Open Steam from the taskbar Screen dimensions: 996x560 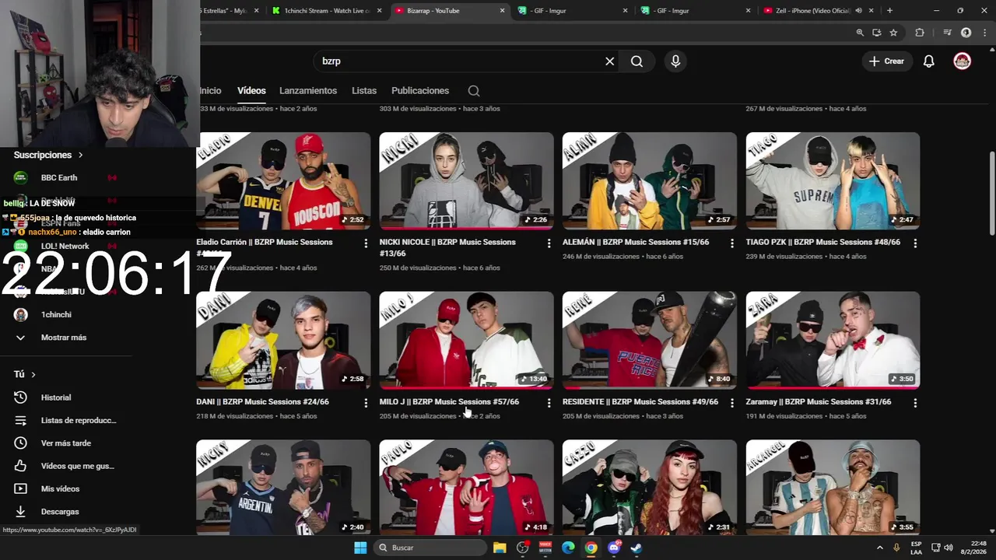636,548
